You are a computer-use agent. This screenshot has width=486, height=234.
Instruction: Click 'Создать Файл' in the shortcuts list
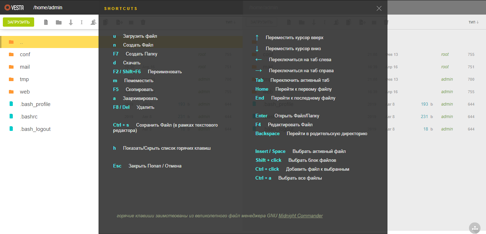point(138,45)
